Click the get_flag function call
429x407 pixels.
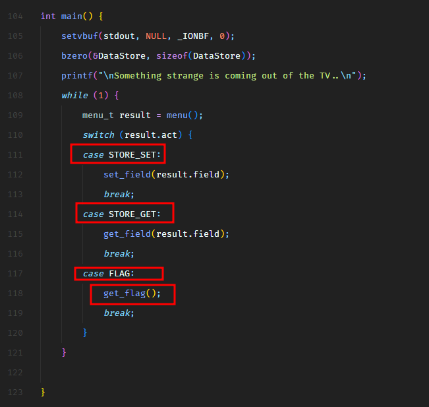[x=124, y=293]
